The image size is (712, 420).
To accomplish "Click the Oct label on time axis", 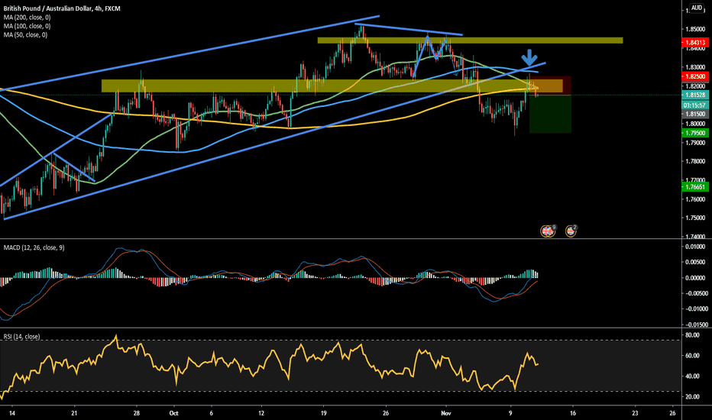I will (173, 413).
